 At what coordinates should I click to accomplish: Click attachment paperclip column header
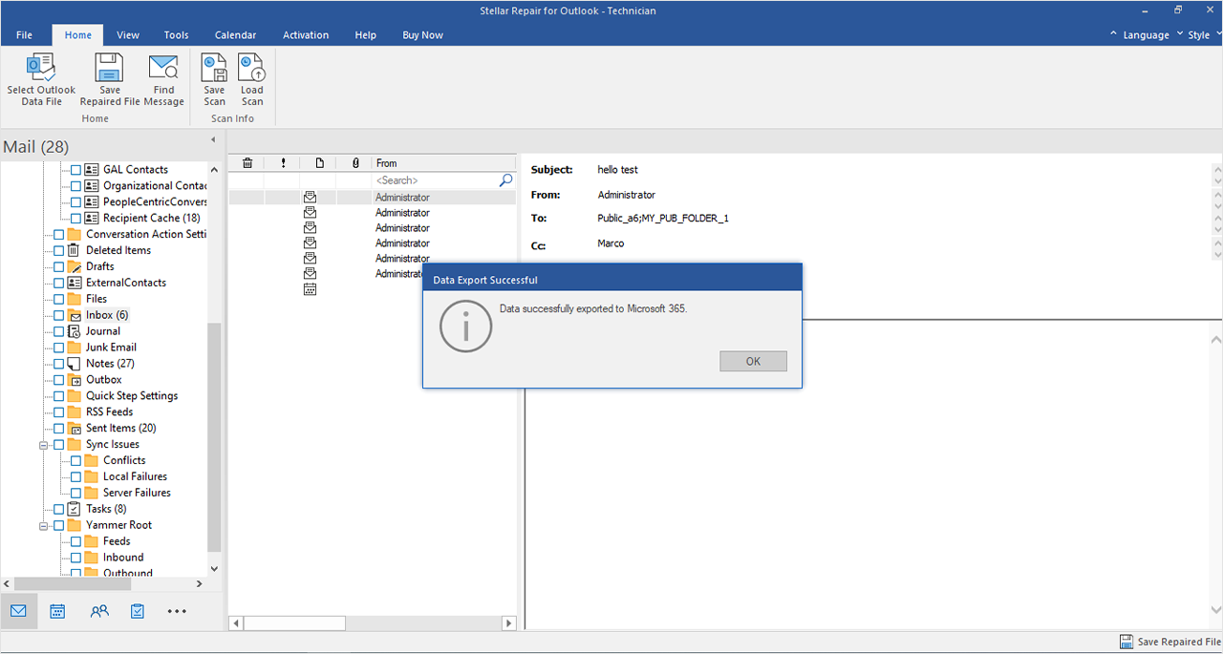(355, 163)
